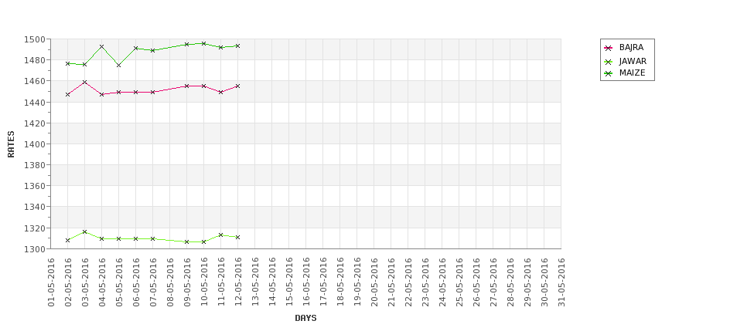Click the 1400 y-axis tick label

pos(35,144)
